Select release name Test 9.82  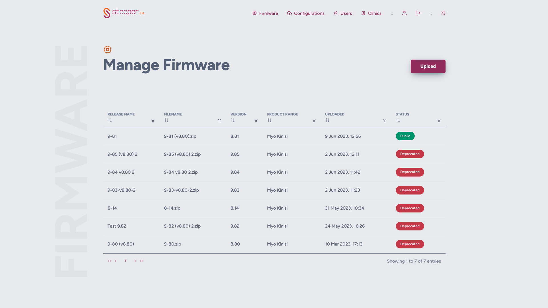[117, 226]
